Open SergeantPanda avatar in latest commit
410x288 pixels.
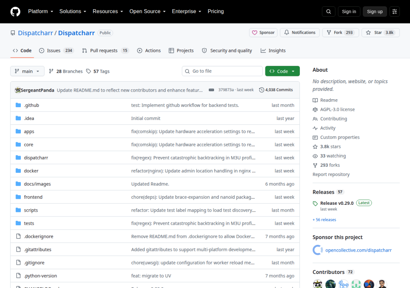point(18,90)
